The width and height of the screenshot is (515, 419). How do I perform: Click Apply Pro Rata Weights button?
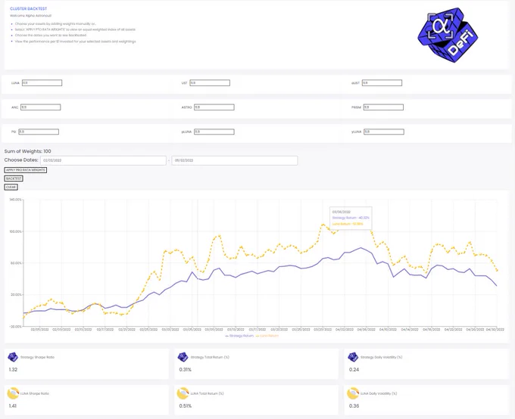point(26,170)
